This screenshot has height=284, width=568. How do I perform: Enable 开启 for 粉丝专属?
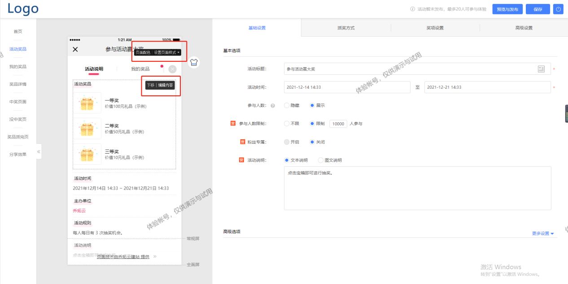click(286, 142)
